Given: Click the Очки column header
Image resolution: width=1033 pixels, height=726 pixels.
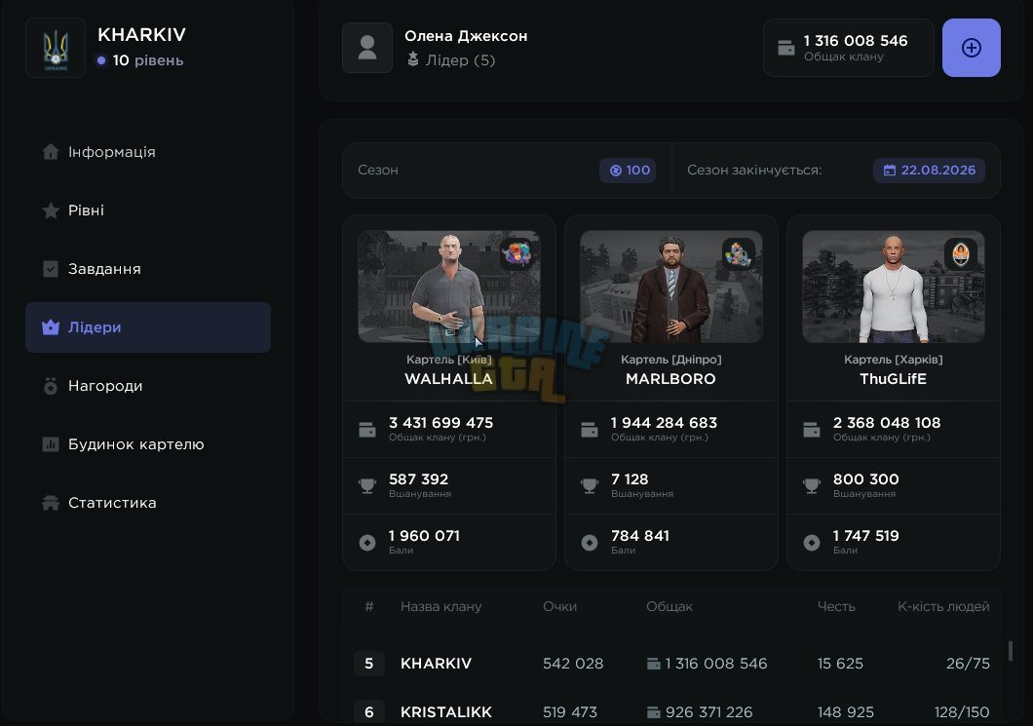Looking at the screenshot, I should point(559,606).
